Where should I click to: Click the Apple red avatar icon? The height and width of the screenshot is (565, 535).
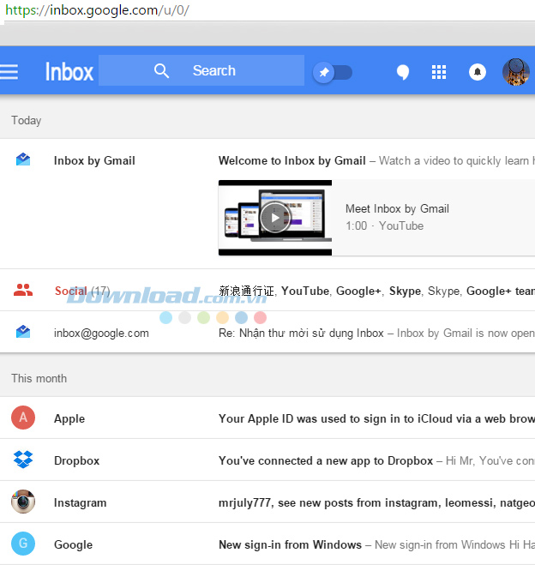pos(23,418)
